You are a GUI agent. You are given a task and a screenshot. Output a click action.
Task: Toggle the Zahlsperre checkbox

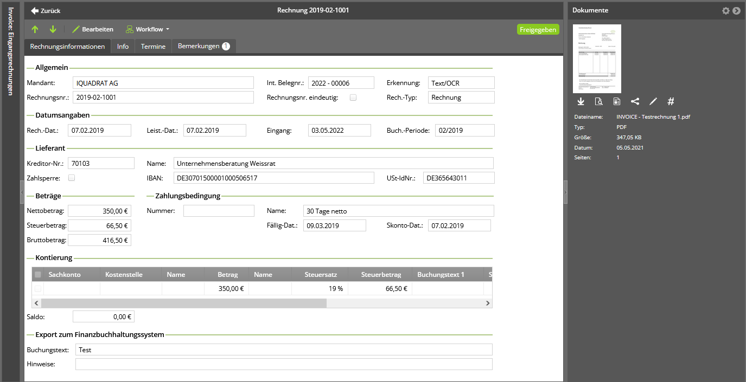coord(72,178)
